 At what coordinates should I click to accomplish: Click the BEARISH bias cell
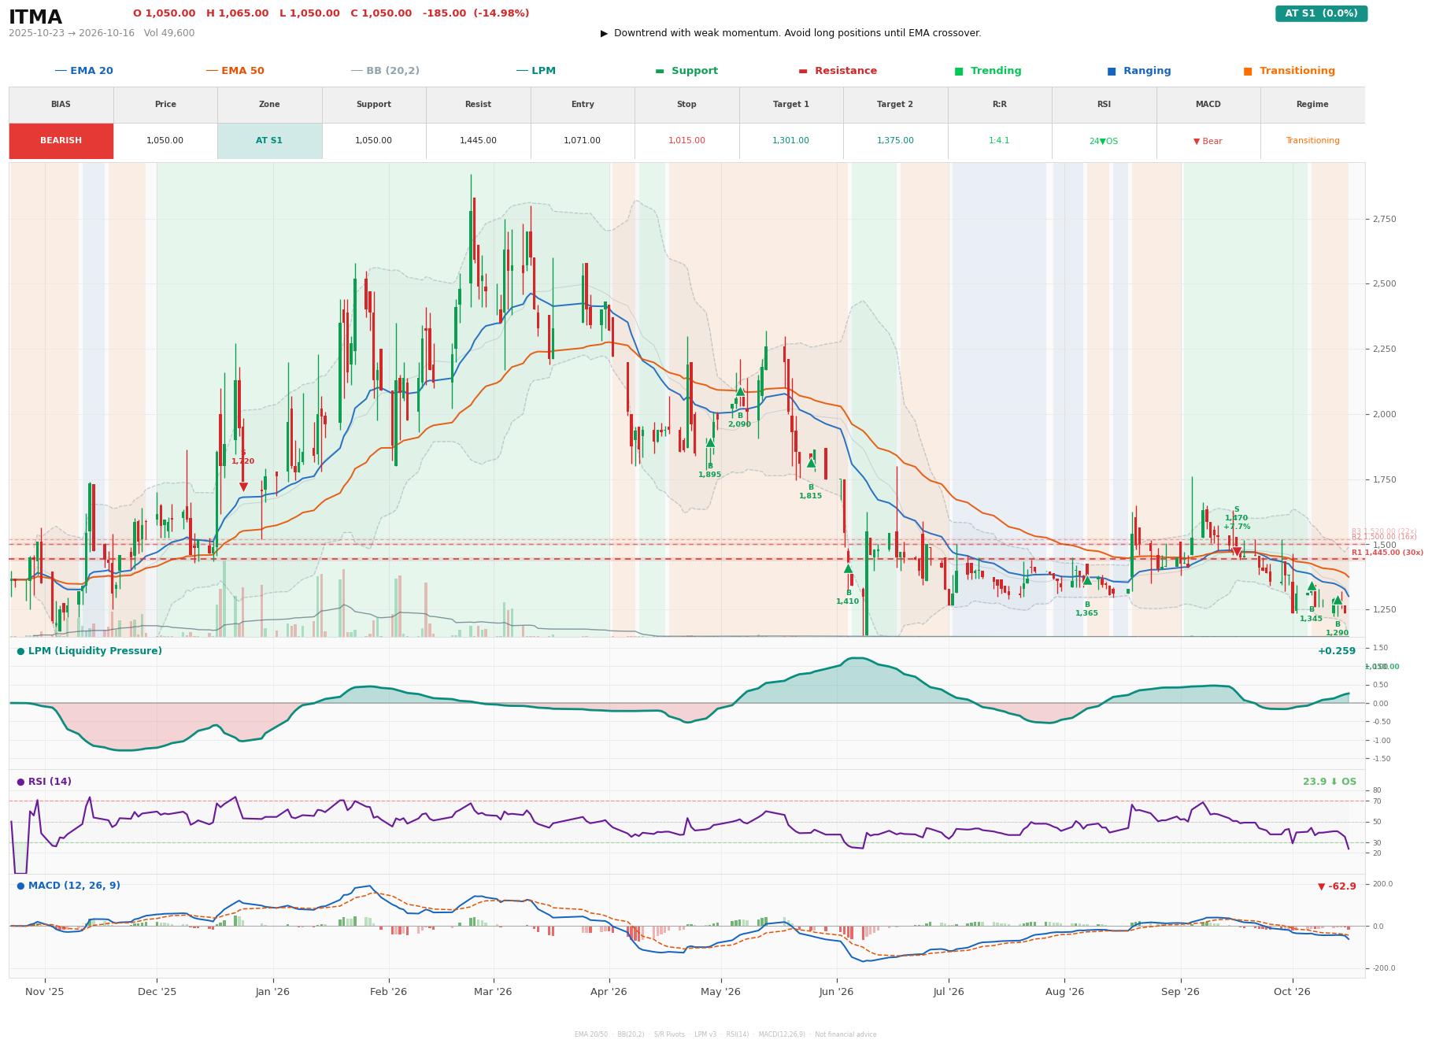pos(61,141)
